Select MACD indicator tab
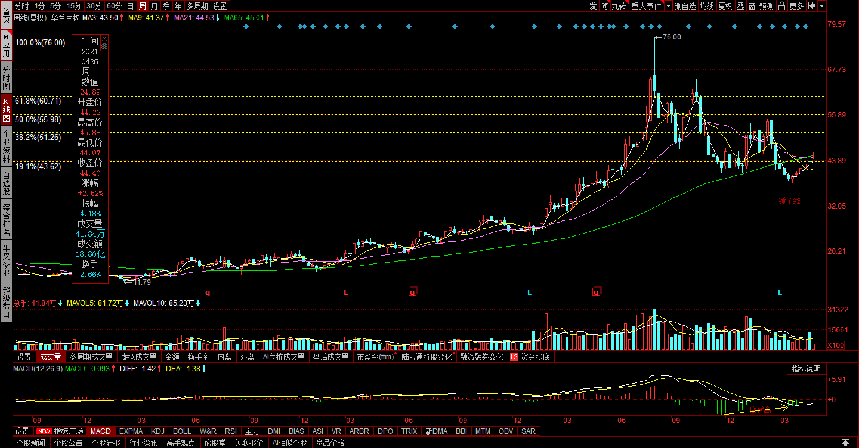Image resolution: width=859 pixels, height=448 pixels. pos(100,431)
